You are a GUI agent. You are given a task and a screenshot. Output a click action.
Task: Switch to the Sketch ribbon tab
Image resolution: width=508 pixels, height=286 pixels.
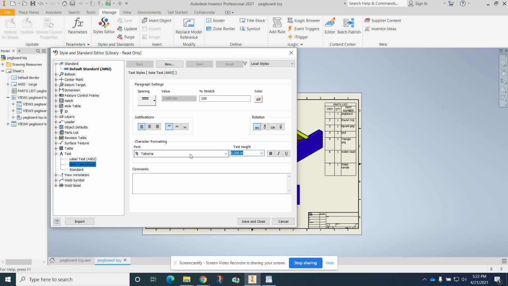coord(74,12)
